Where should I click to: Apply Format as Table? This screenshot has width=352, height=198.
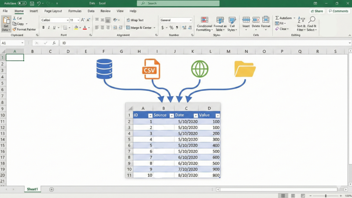click(220, 23)
